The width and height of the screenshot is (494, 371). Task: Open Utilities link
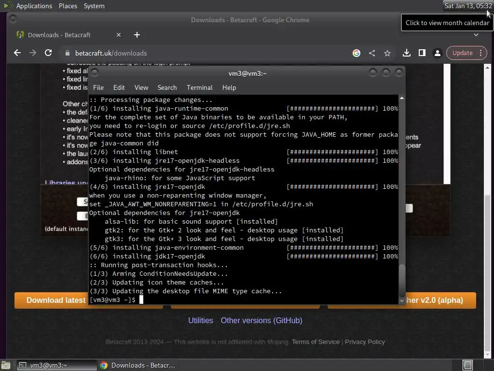[x=200, y=321]
